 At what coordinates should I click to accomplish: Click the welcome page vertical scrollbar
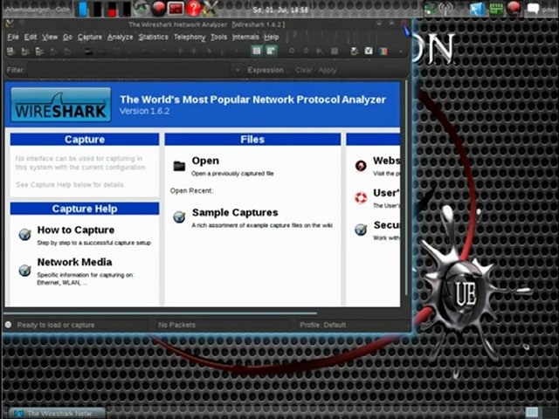tap(406, 189)
